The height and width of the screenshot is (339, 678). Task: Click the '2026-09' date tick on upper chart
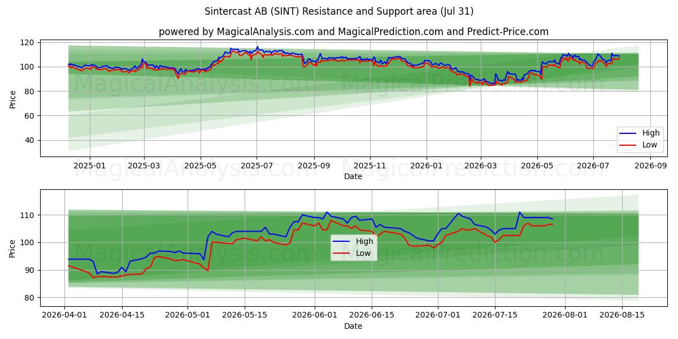click(650, 166)
